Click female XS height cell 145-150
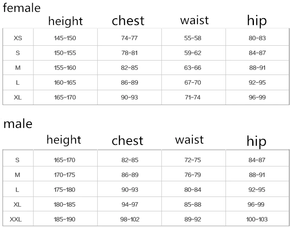 [x=65, y=38]
